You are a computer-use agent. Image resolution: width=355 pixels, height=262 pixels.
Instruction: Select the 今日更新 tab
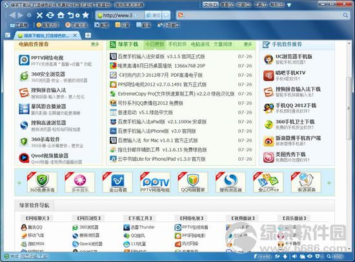click(155, 44)
